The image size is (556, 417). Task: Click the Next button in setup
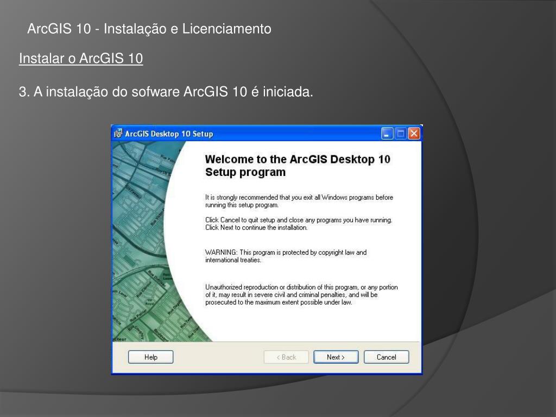(336, 357)
